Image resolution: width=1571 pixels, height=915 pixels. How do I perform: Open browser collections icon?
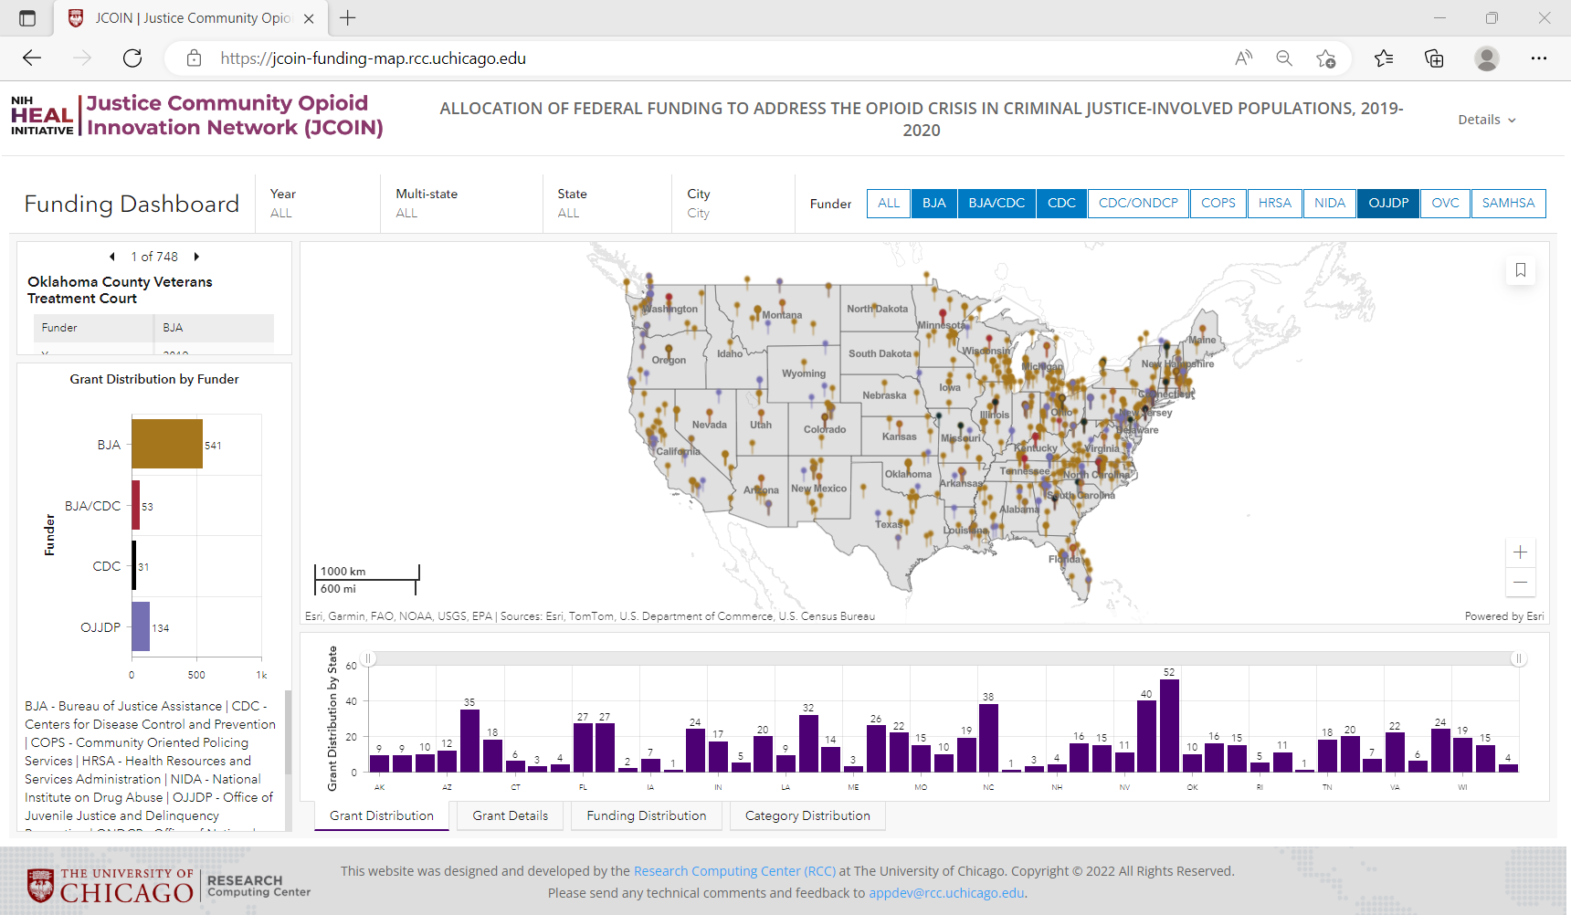pos(1434,58)
